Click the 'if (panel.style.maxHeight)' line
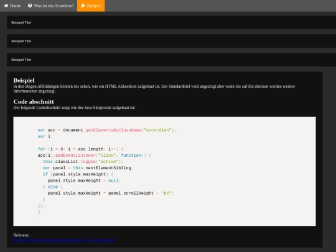Image resolution: width=336 pixels, height=252 pixels. point(78,174)
